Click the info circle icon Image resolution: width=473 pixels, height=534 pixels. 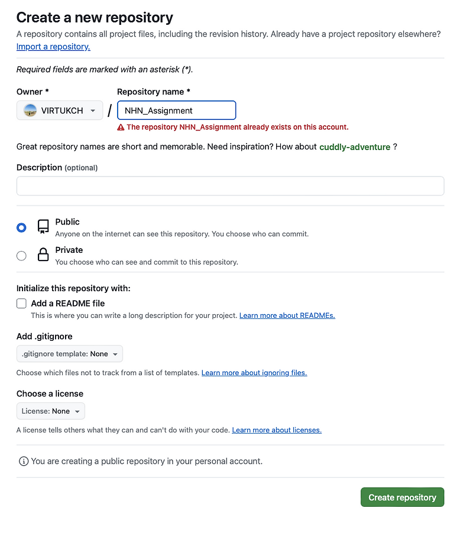point(24,461)
